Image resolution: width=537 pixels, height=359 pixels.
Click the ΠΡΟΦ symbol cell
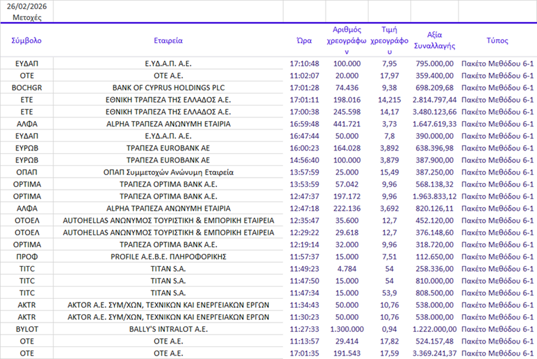27,256
